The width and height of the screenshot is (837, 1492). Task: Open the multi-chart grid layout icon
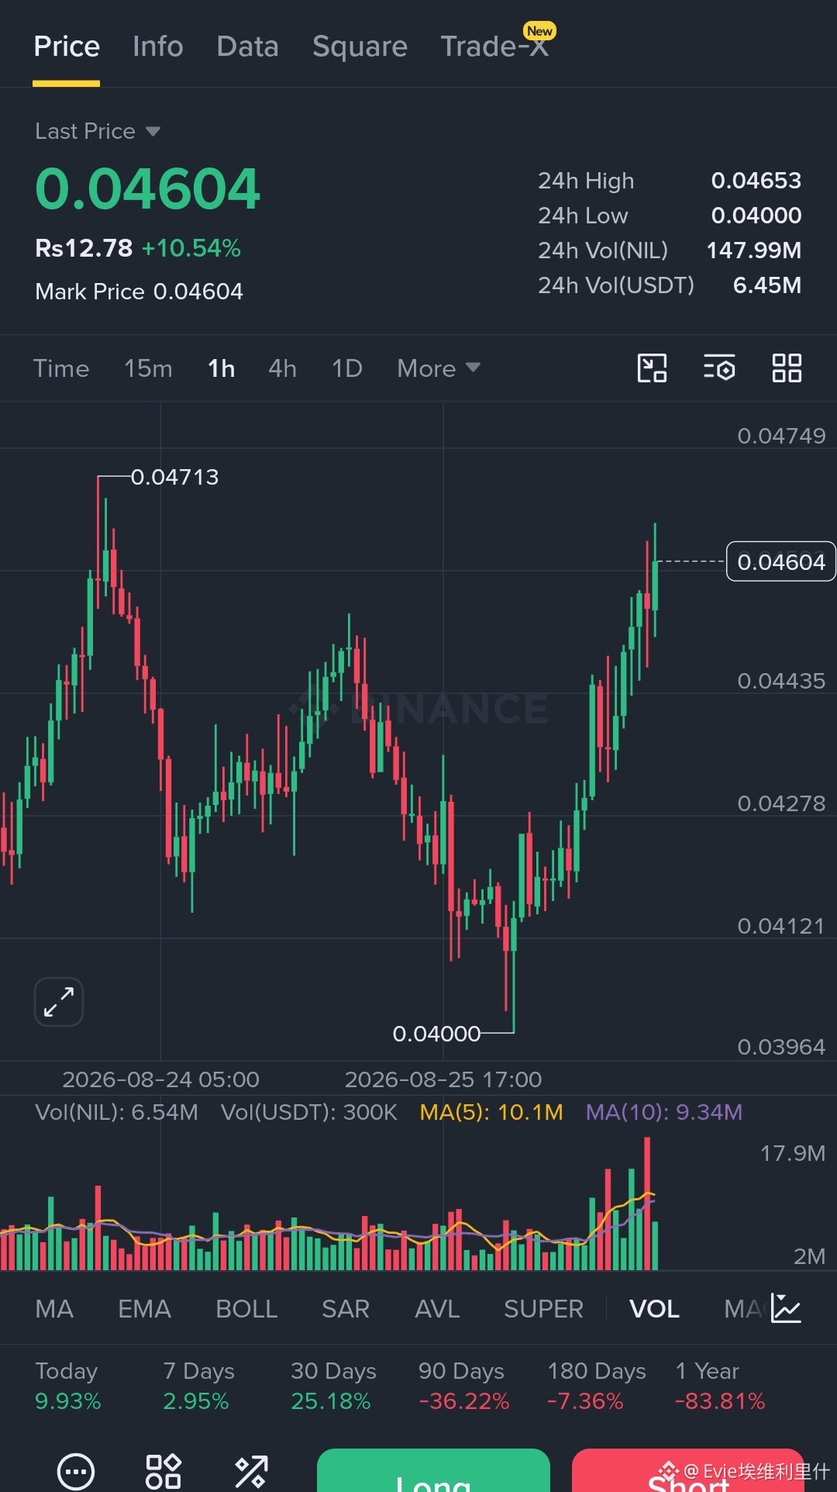(x=787, y=368)
